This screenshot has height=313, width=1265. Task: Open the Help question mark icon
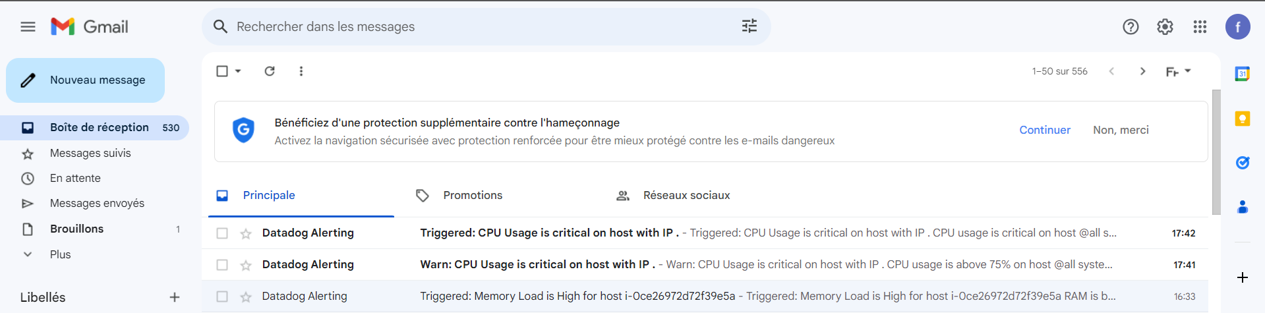tap(1131, 27)
